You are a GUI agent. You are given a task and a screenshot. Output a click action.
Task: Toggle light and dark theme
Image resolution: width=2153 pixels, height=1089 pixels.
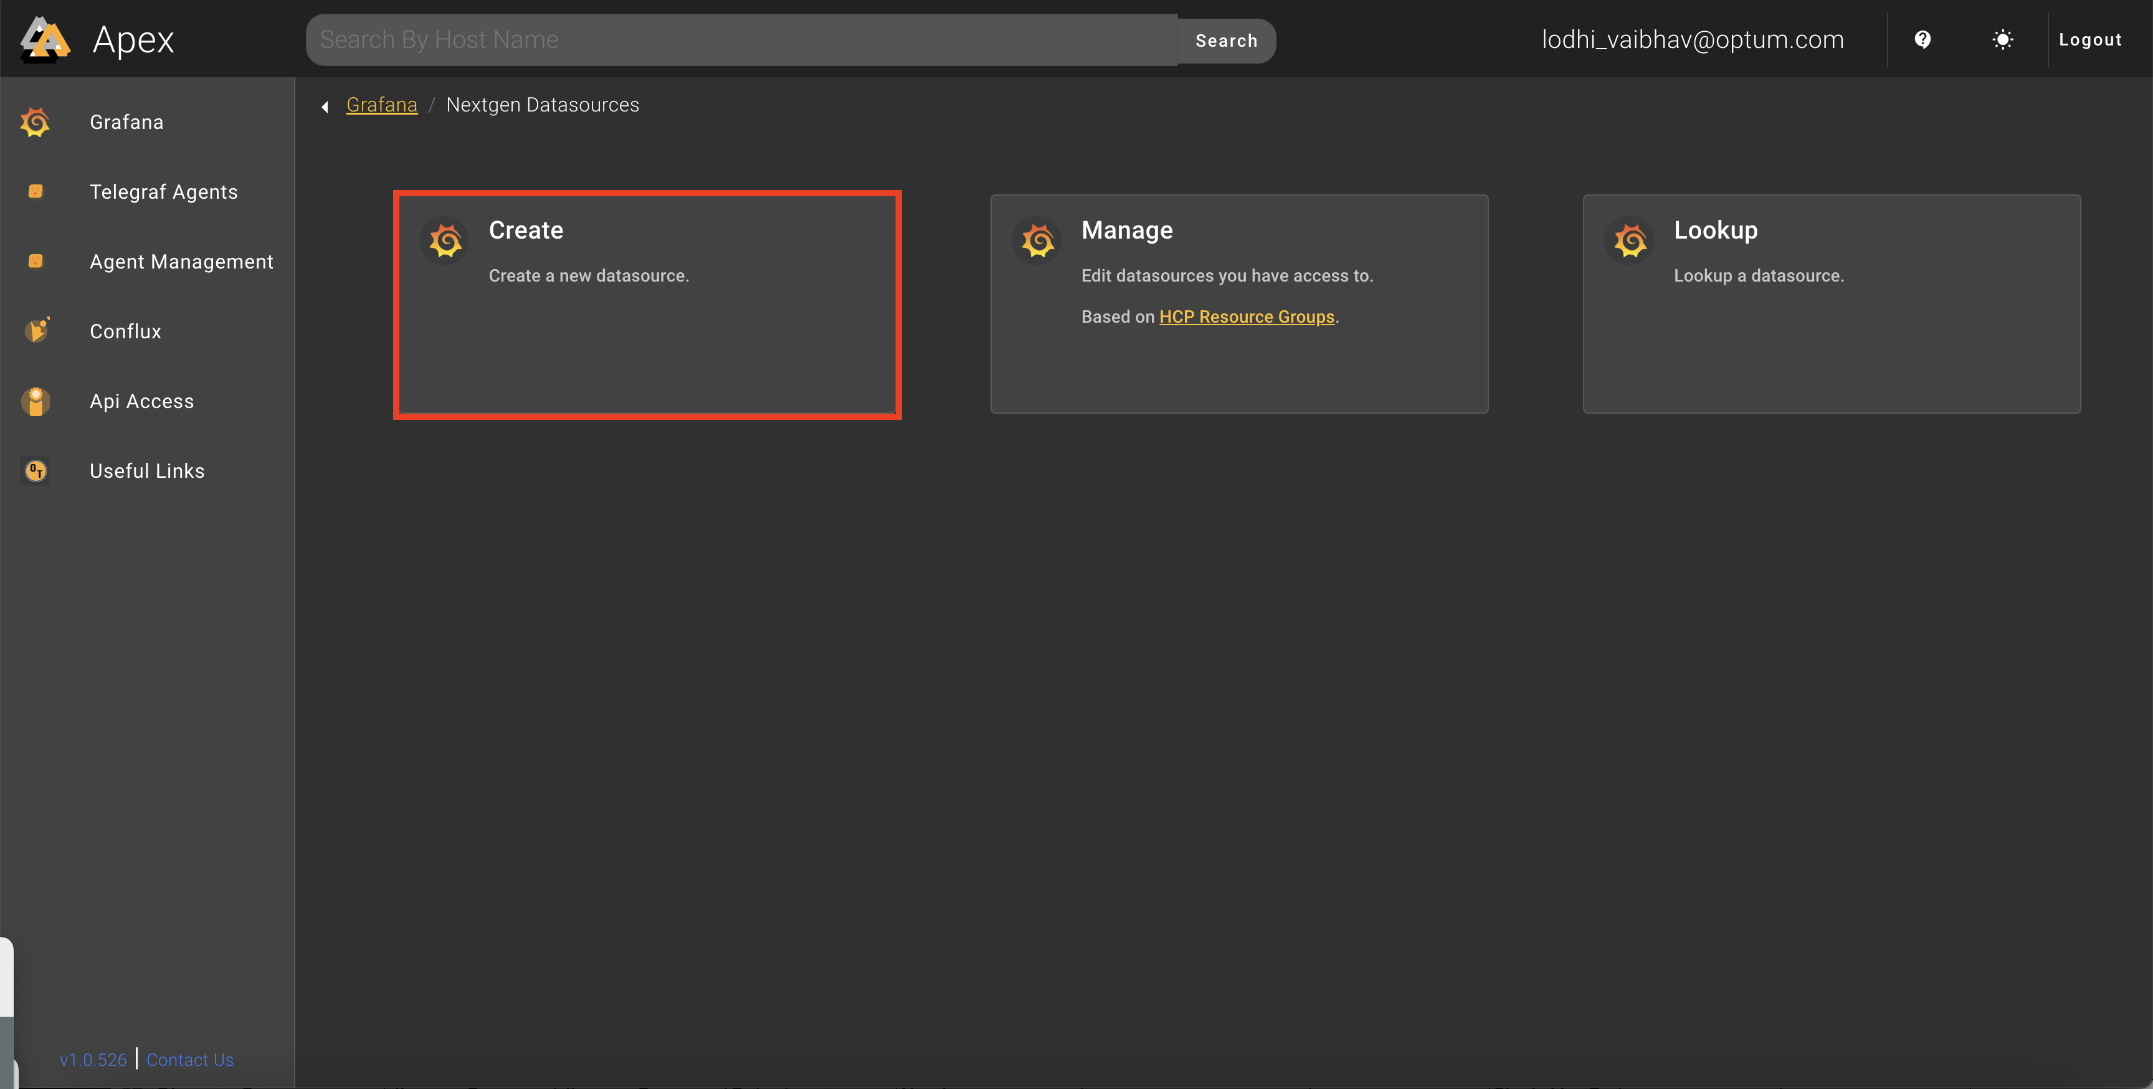2003,39
